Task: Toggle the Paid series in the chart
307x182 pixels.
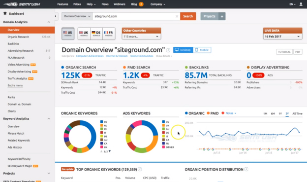Action: 213,113
